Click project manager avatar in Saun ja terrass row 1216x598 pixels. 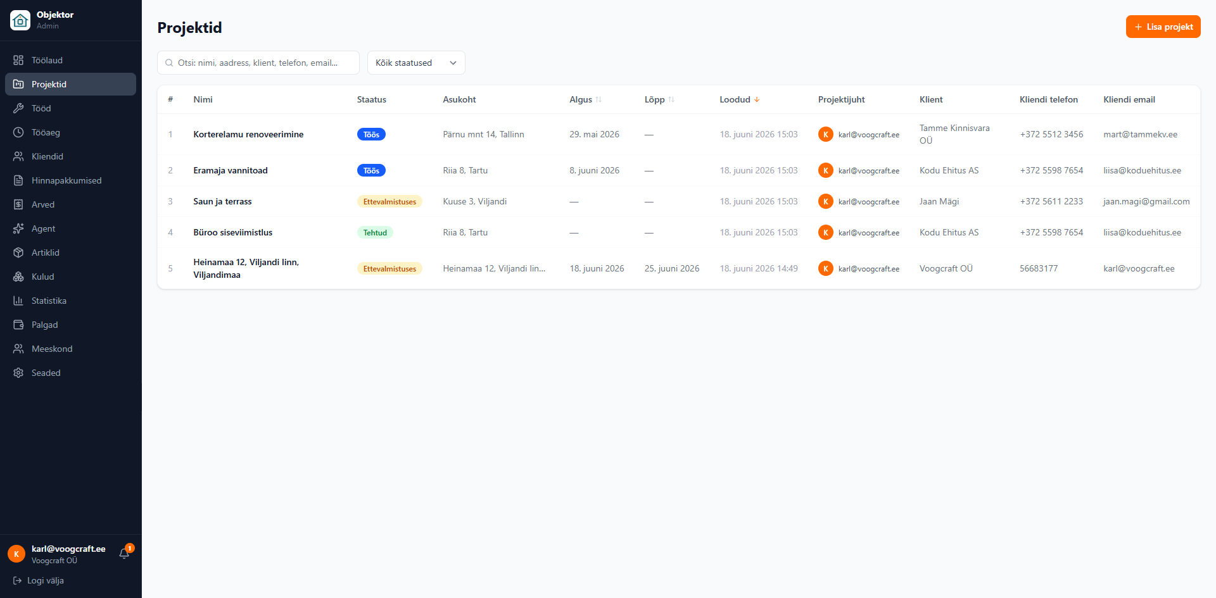click(x=826, y=201)
